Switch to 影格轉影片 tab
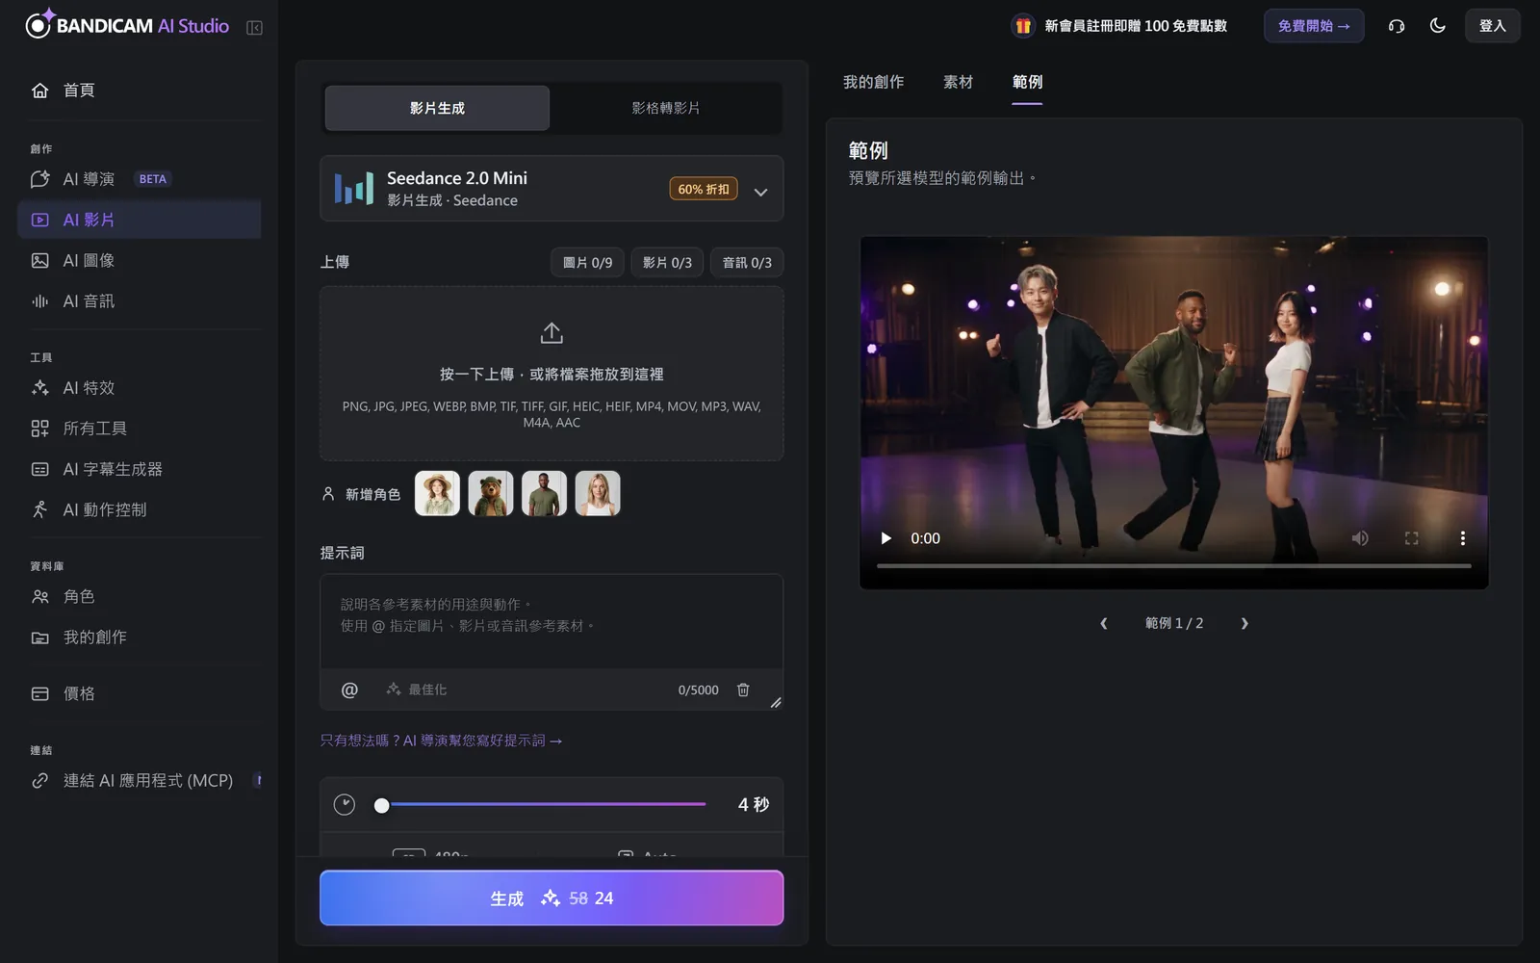 click(x=666, y=108)
